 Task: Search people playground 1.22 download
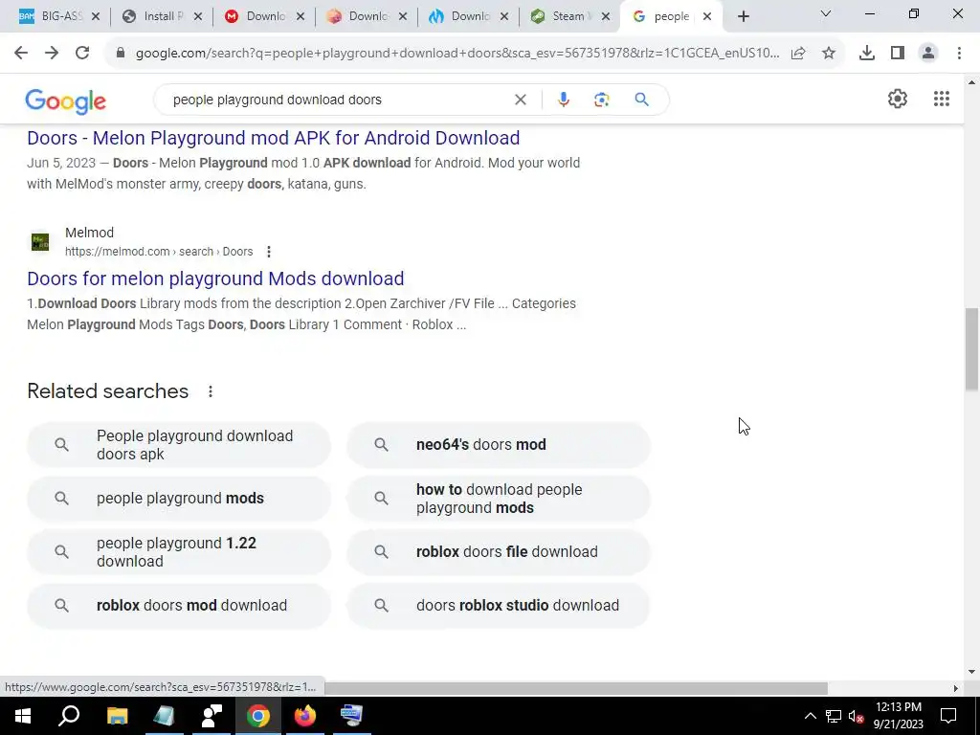[179, 552]
